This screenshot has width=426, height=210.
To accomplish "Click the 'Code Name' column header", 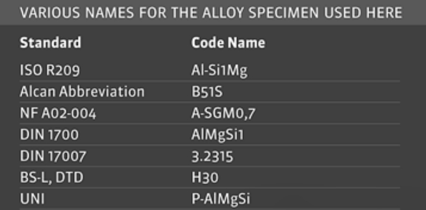I will click(228, 42).
